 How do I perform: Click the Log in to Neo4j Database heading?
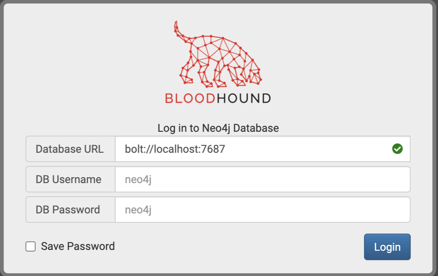[218, 128]
